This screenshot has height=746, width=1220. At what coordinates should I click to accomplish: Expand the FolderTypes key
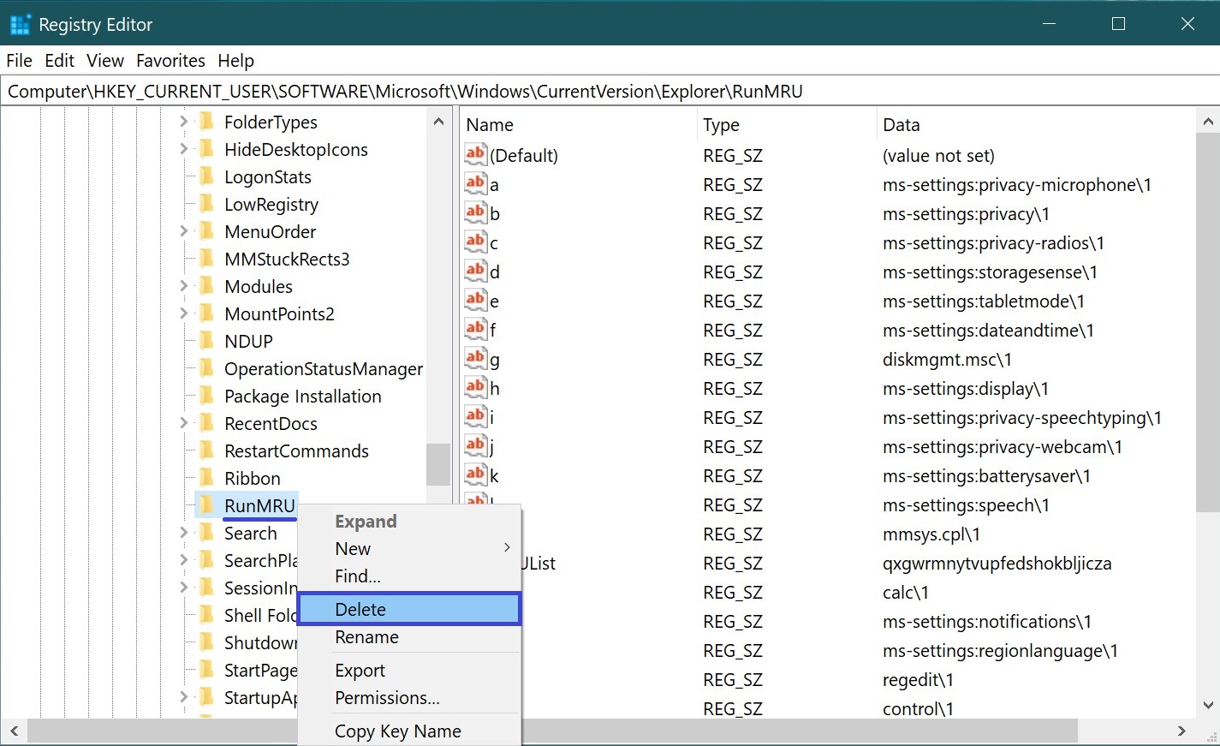[x=183, y=122]
